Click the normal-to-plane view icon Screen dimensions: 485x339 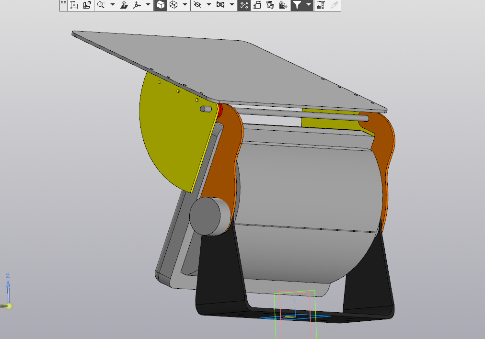(124, 5)
